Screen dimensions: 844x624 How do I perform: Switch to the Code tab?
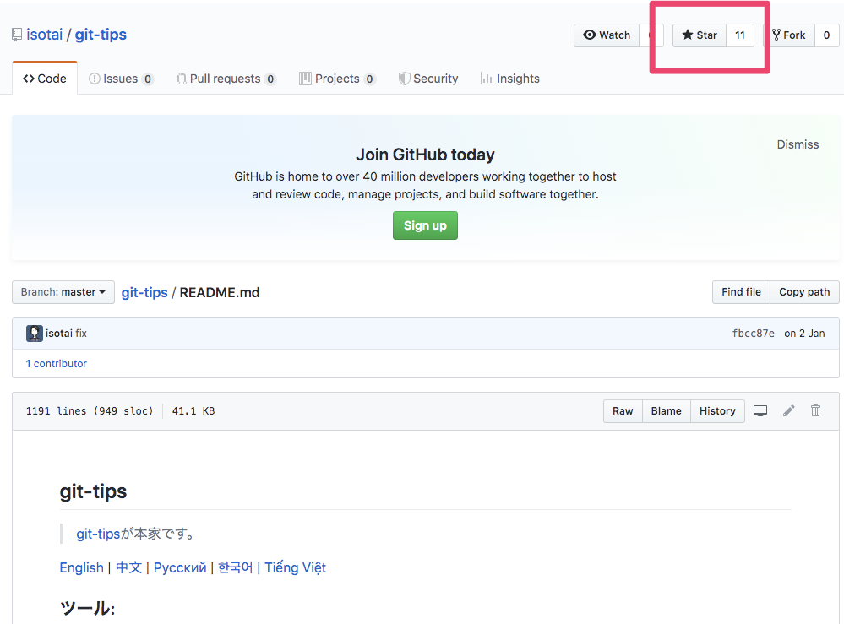click(45, 79)
